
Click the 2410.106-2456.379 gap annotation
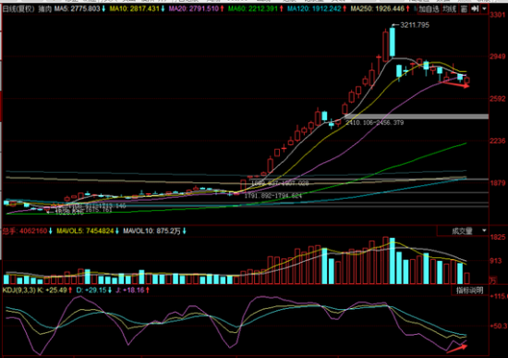pos(374,123)
